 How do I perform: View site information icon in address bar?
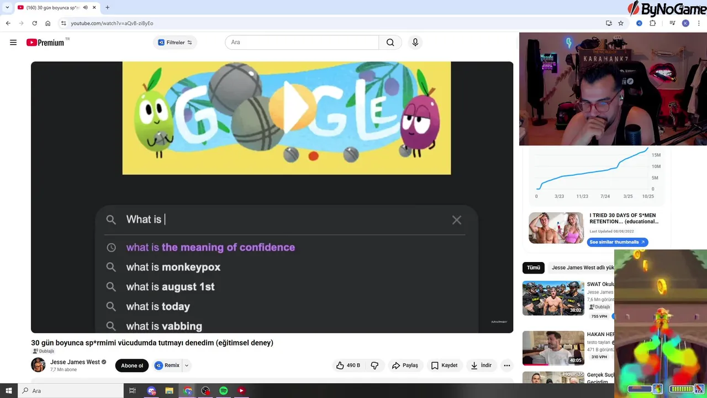click(x=64, y=23)
